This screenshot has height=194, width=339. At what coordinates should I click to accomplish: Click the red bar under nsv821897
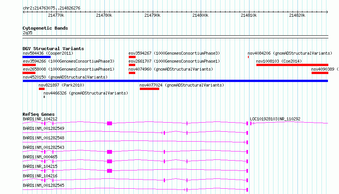[x=42, y=89]
